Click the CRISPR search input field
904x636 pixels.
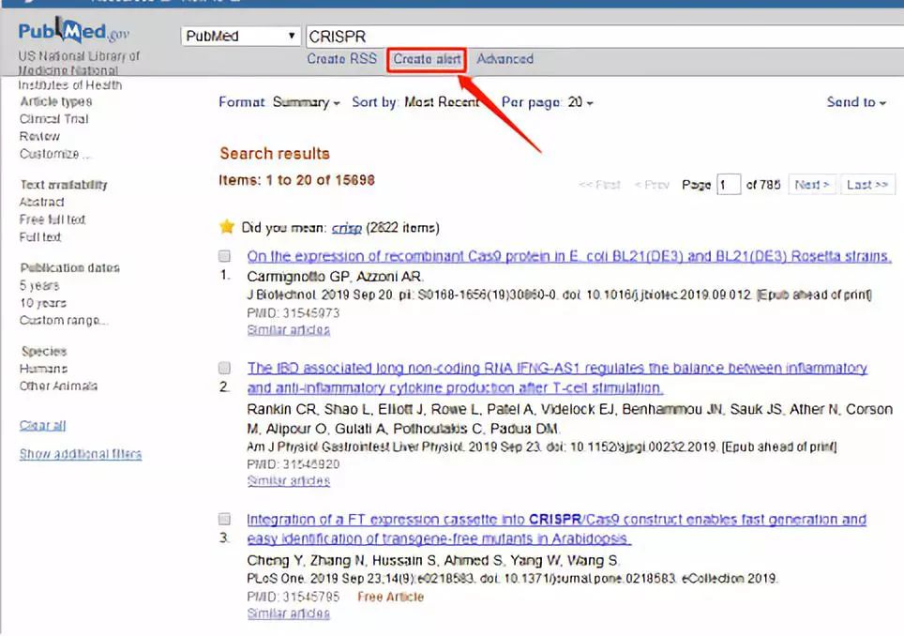click(x=600, y=37)
